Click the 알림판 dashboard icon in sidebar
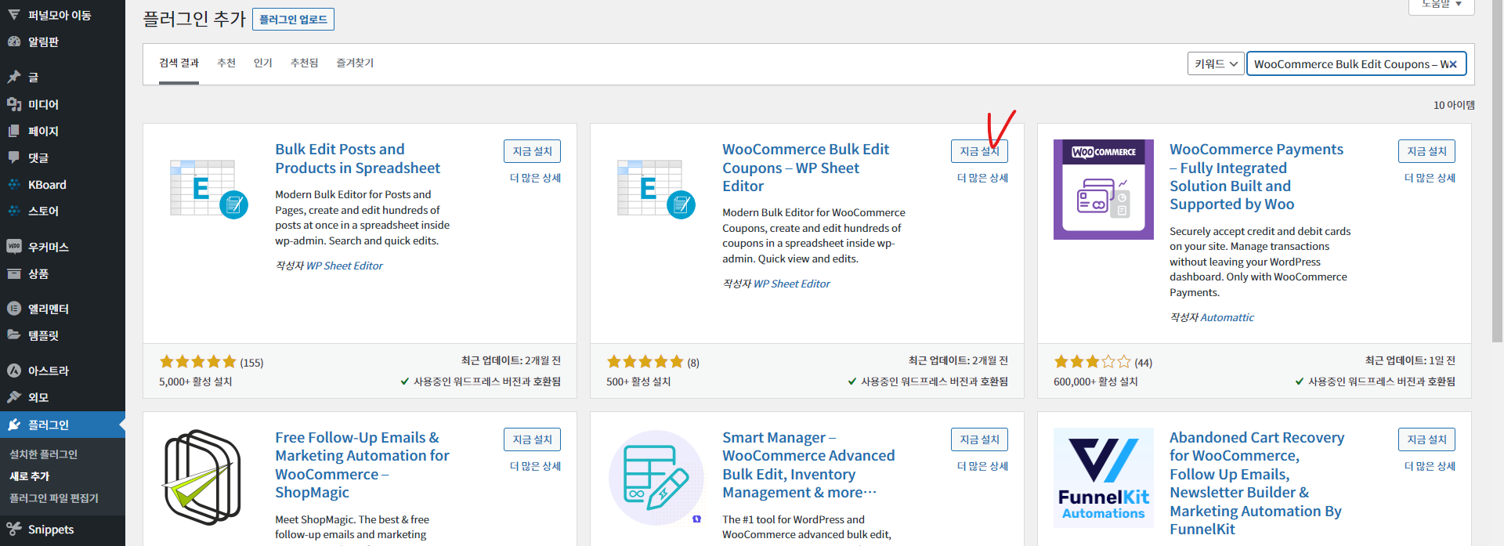This screenshot has height=546, width=1504. [14, 42]
